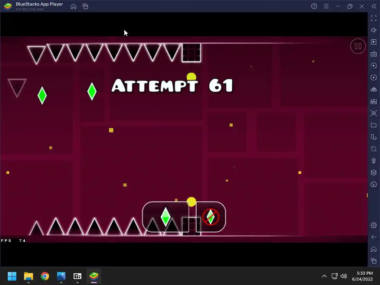Open the sync operations icon
The height and width of the screenshot is (285, 380).
(374, 78)
